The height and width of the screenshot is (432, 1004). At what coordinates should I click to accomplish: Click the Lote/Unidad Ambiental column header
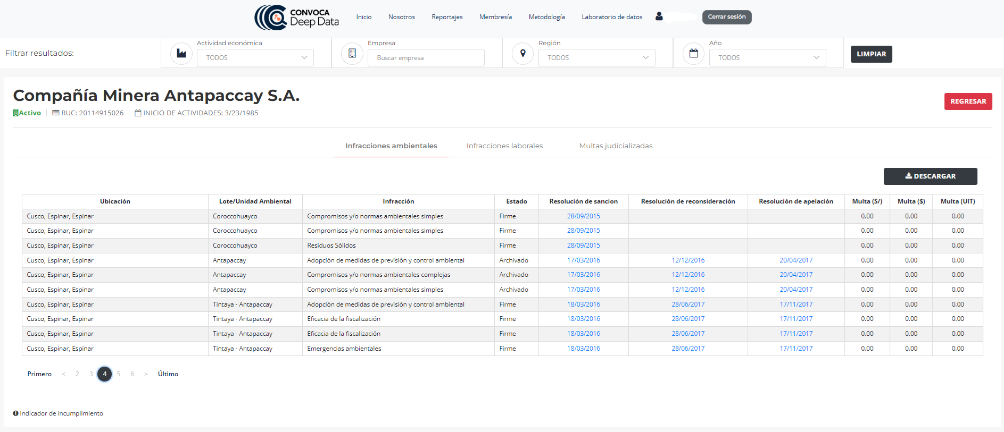click(255, 201)
